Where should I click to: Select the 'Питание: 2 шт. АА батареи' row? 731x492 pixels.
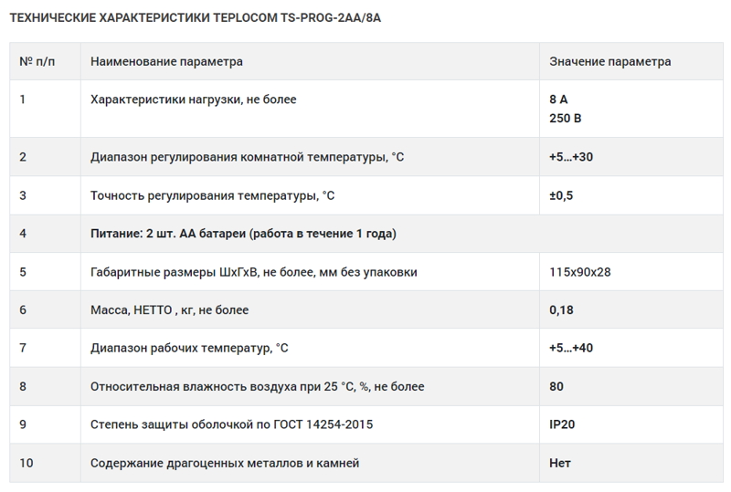243,234
